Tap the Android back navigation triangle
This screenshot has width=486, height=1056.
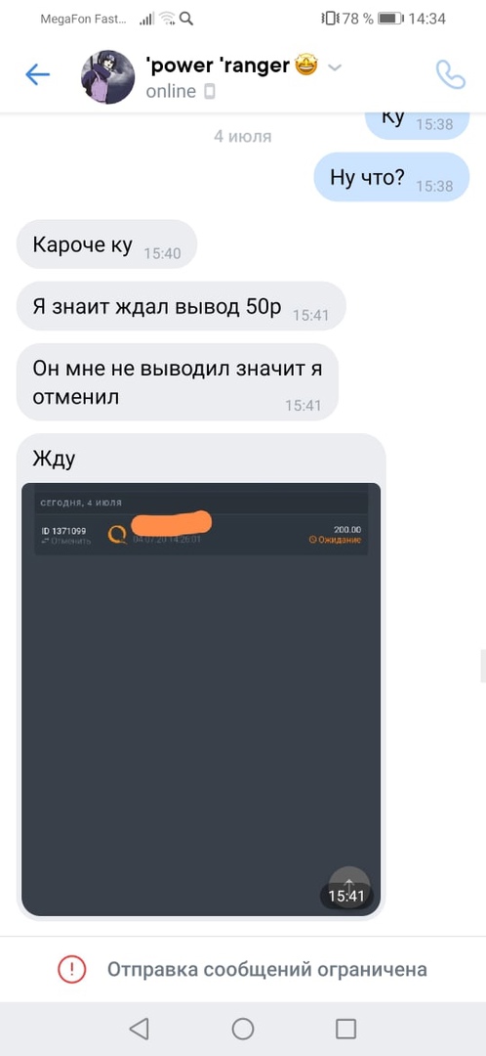point(139,1029)
